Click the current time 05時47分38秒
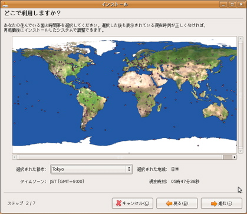 pos(185,182)
